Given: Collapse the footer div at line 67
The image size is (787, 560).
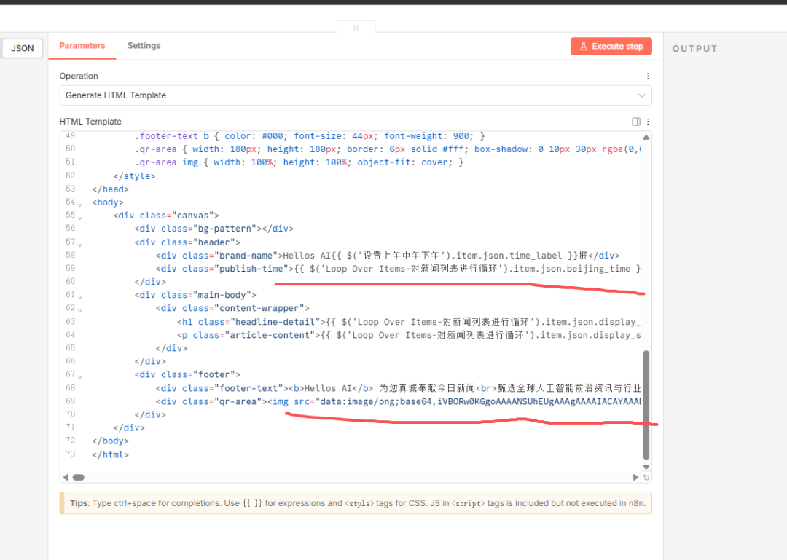Looking at the screenshot, I should click(x=80, y=375).
